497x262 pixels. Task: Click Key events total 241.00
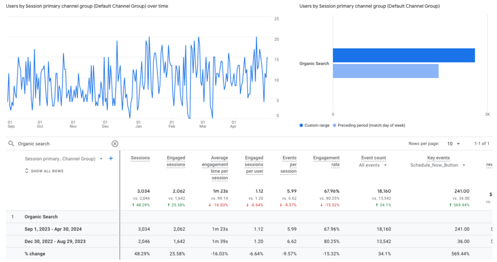pos(462,191)
